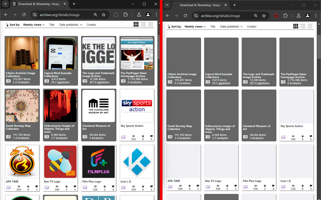Viewport: 321px width, 200px height.
Task: Open the Film Plus Logo thumbnail, left window
Action: [x=99, y=162]
